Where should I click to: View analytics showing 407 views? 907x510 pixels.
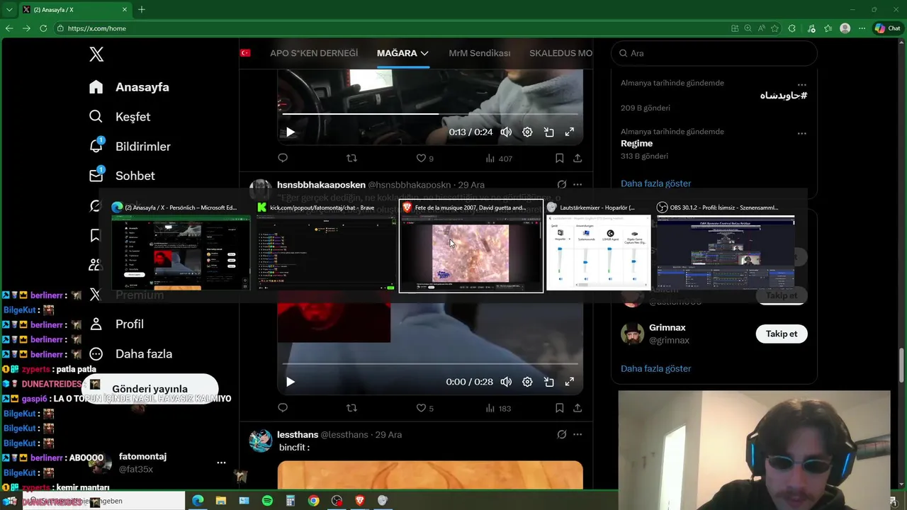(499, 158)
